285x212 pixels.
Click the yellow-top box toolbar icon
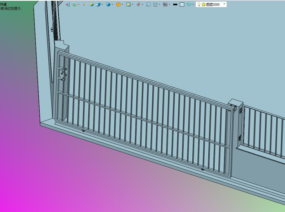92,5
